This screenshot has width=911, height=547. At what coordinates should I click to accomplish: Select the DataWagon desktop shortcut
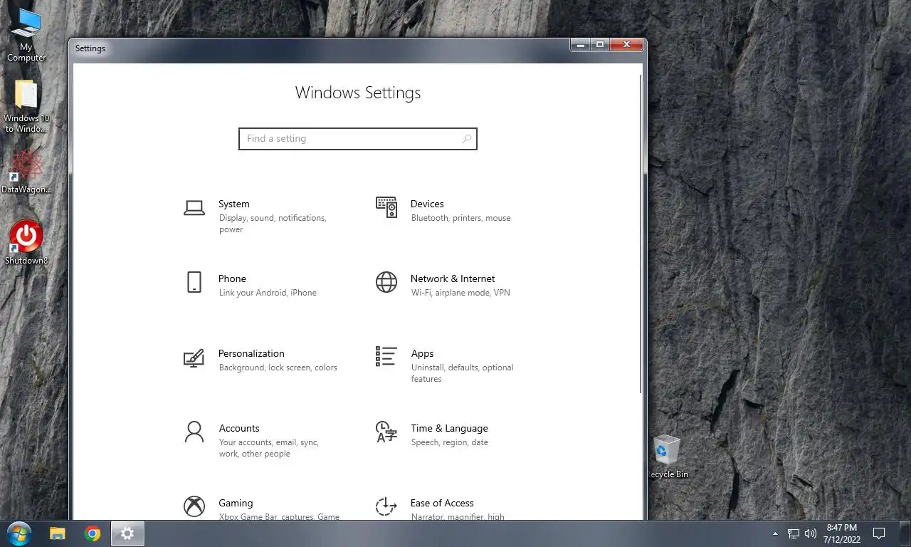coord(26,172)
